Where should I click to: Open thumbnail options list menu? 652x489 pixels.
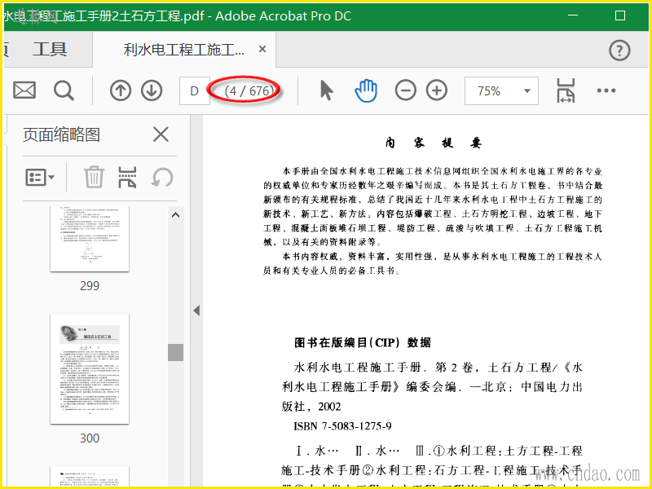tap(40, 178)
